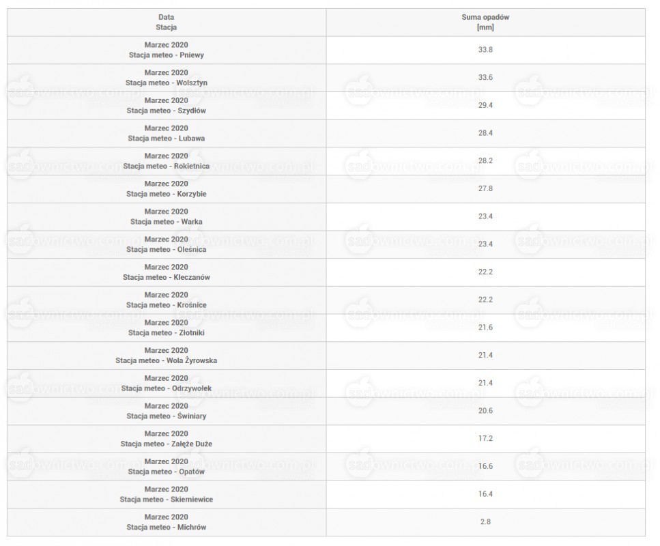
Task: Click the Stacja meteo - Złotniki cell
Action: tap(167, 328)
